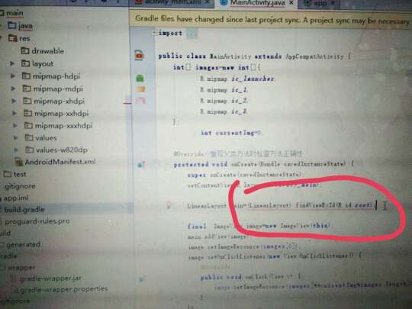Expand the values folder
Image resolution: width=412 pixels, height=309 pixels.
(x=15, y=137)
